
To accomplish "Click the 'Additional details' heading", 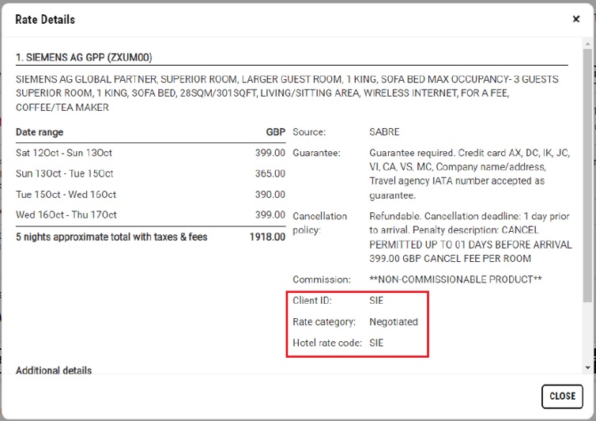I will (54, 370).
